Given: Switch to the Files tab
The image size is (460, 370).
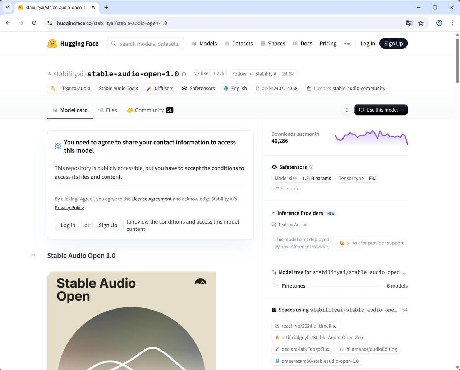Looking at the screenshot, I should click(108, 110).
